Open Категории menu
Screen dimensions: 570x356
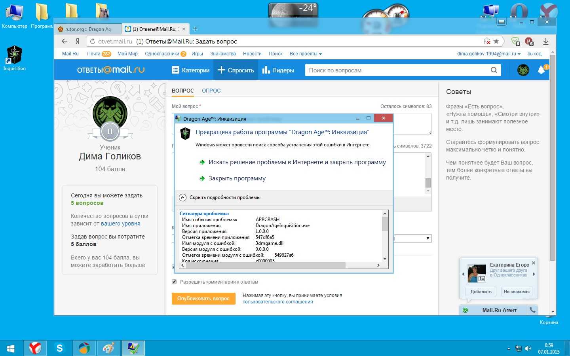pos(191,70)
